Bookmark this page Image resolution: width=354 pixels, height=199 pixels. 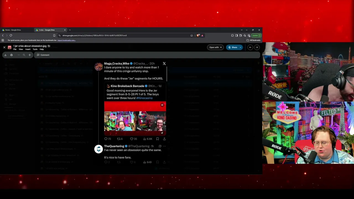point(54,35)
